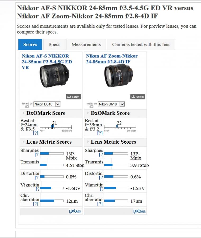Click the 4.5TStop transmission bar
Screen dimensions: 201x238
[x=52, y=165]
